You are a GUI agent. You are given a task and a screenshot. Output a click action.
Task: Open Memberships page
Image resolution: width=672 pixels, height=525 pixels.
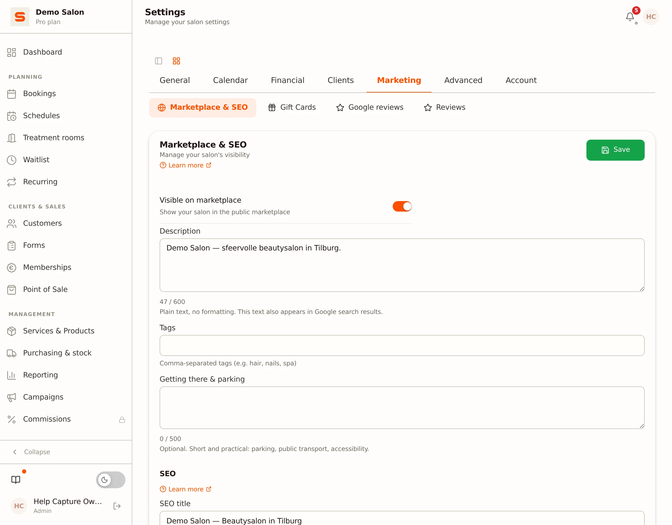66,267
